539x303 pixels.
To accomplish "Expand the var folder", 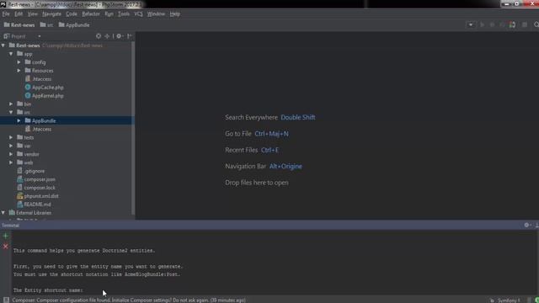I will [11, 146].
